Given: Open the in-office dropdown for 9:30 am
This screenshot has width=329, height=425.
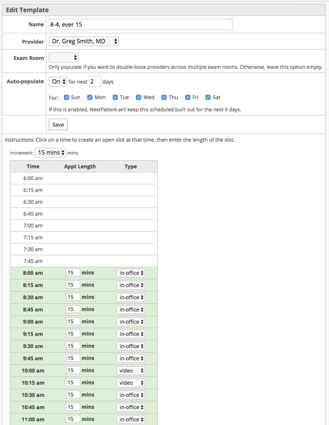Looking at the screenshot, I should (130, 346).
